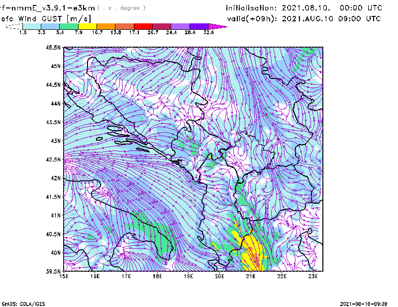The height and width of the screenshot is (307, 398).
Task: Click the legend value 7.9
Action: [x=79, y=32]
